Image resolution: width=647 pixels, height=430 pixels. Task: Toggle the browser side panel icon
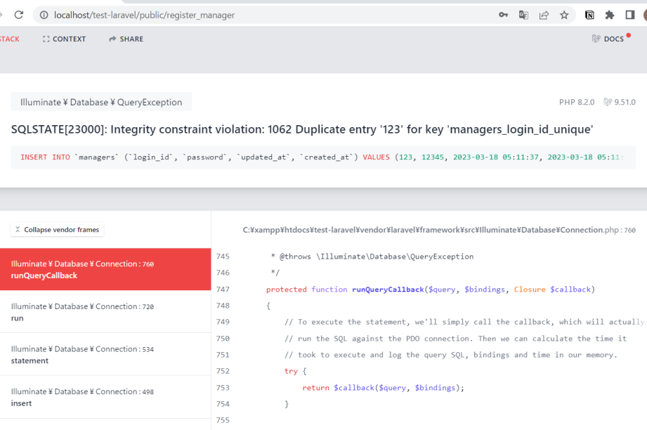pos(629,15)
